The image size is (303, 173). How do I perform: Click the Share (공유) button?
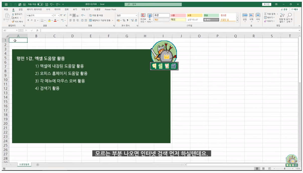point(284,9)
